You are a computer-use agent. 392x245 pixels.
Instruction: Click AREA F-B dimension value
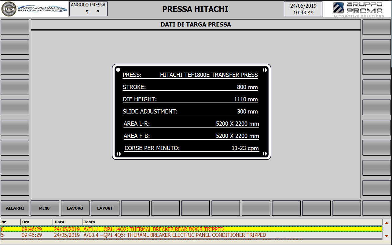coord(237,136)
